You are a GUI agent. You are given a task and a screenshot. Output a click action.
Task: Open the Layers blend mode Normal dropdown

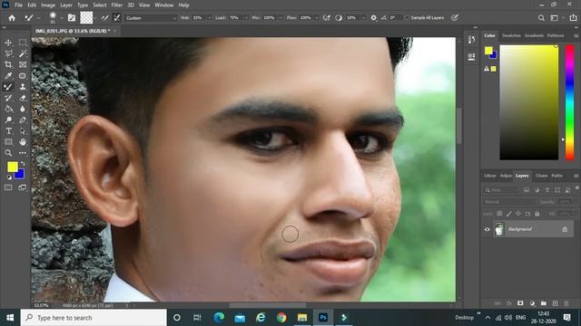(x=509, y=202)
